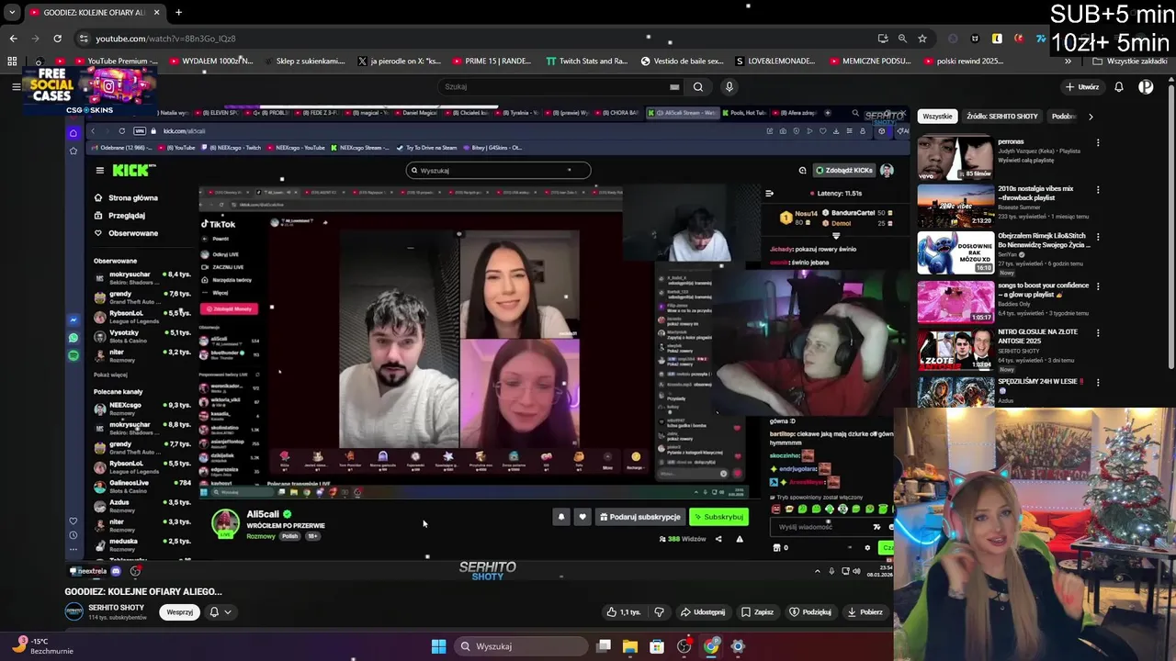Open Task View on taskbar
The height and width of the screenshot is (661, 1176).
(604, 646)
